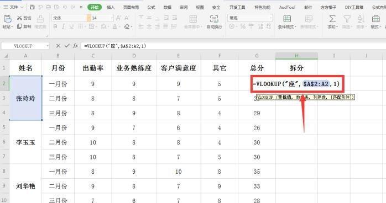Click the Print icon in quick access toolbar
This screenshot has width=386, height=203.
[48, 7]
